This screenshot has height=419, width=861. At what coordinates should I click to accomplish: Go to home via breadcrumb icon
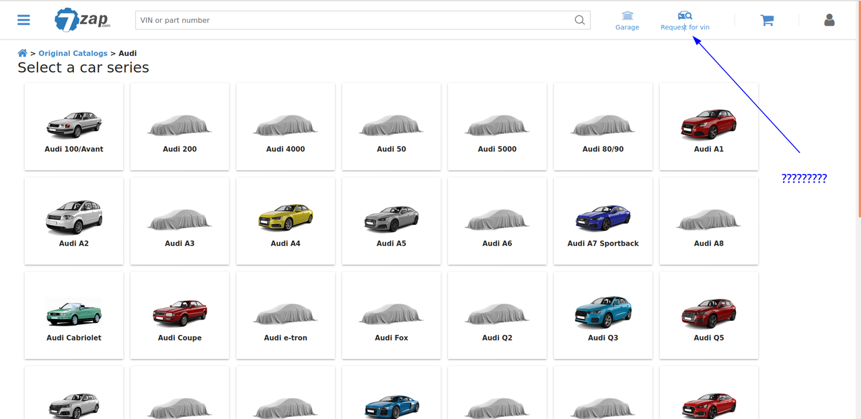[22, 53]
